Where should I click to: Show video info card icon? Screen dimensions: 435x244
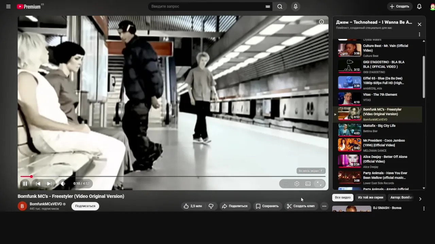(x=321, y=22)
